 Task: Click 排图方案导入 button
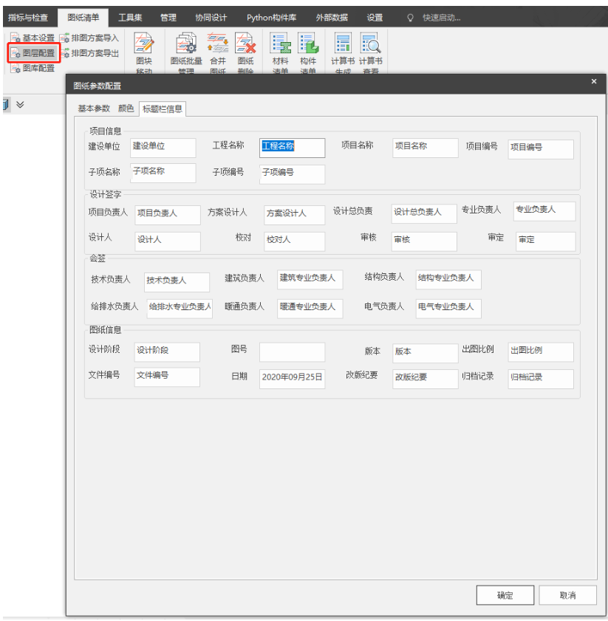tap(89, 38)
